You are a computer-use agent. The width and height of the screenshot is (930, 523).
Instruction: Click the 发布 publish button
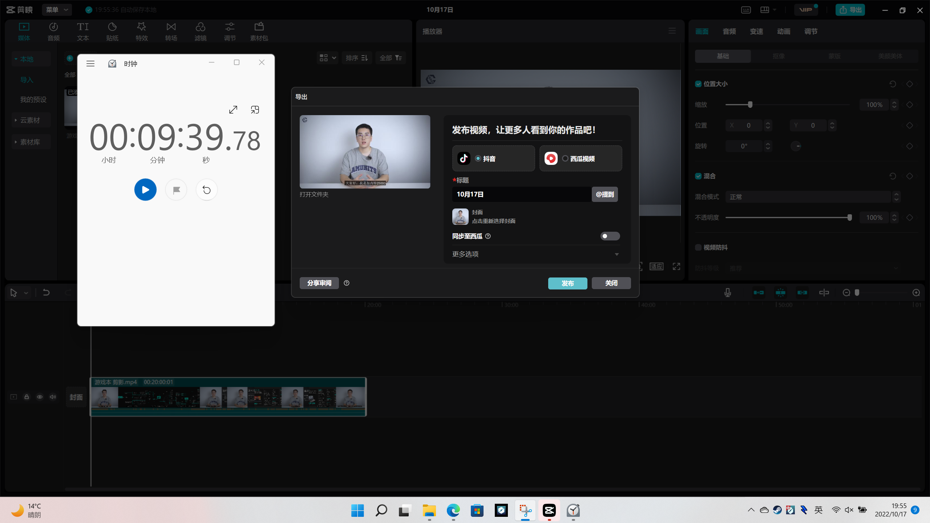point(567,283)
